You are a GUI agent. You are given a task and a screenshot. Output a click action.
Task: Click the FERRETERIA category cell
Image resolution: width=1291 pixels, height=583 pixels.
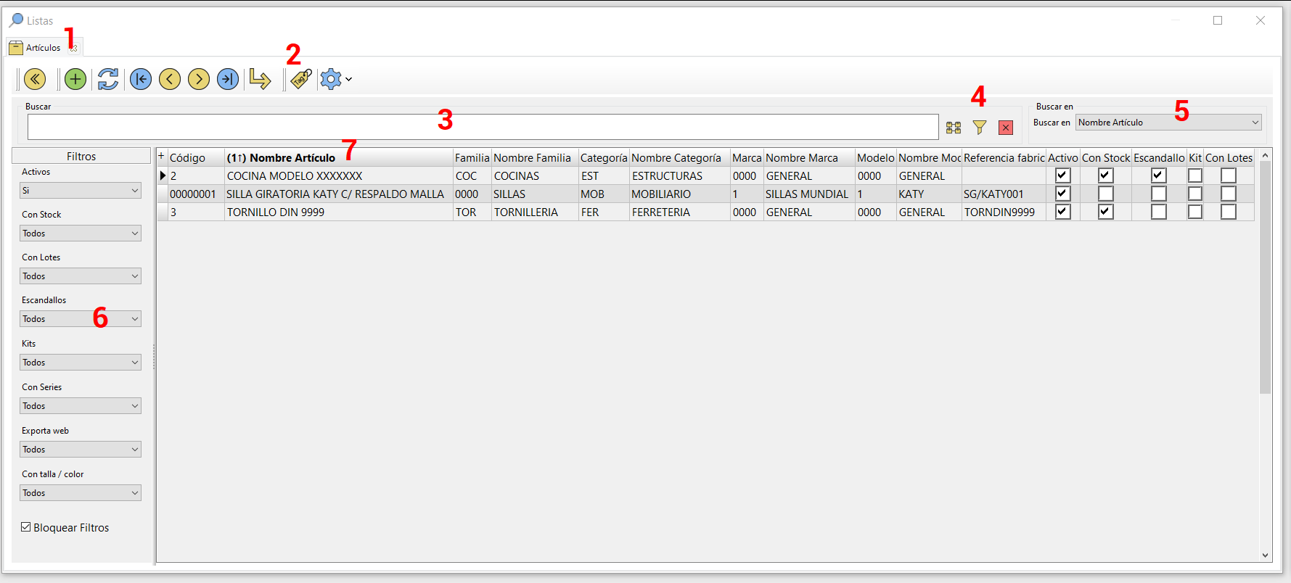click(680, 212)
